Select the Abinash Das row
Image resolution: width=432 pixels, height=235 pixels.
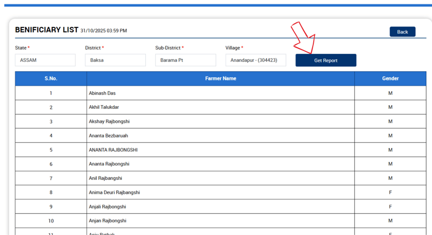pyautogui.click(x=102, y=93)
